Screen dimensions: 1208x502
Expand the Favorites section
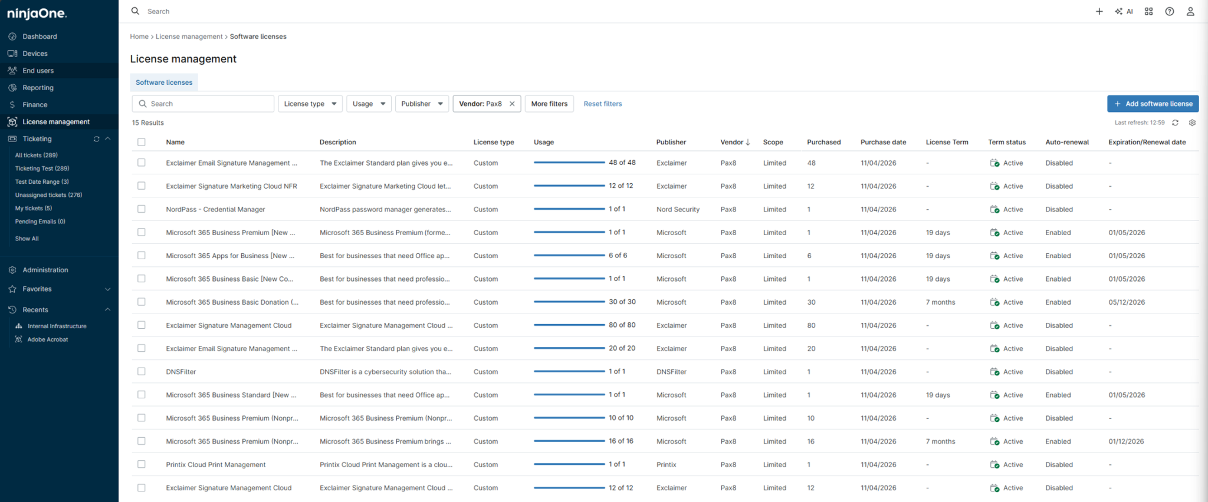coord(108,289)
